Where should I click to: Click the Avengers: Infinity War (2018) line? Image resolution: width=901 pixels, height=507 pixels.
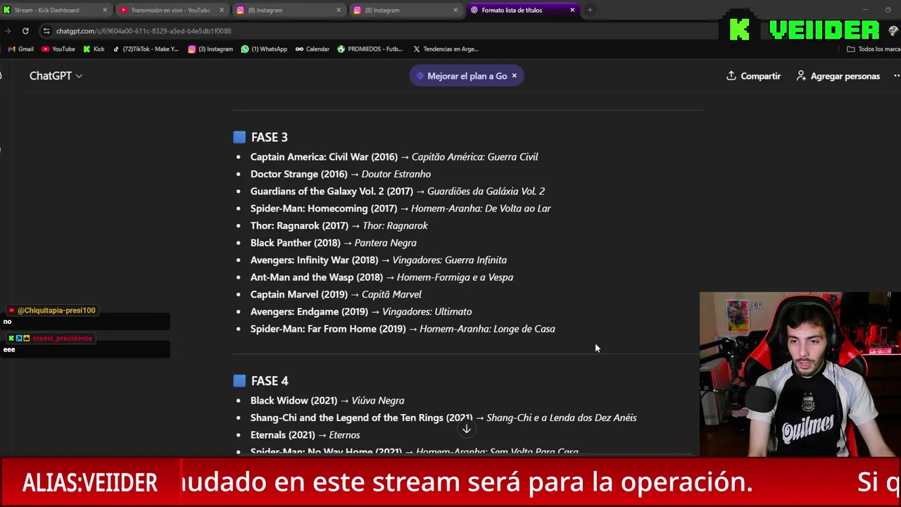click(x=379, y=261)
